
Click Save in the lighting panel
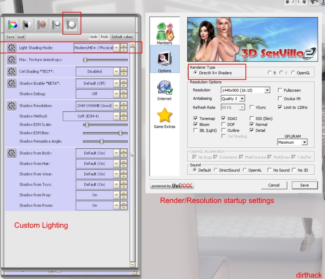coord(10,37)
